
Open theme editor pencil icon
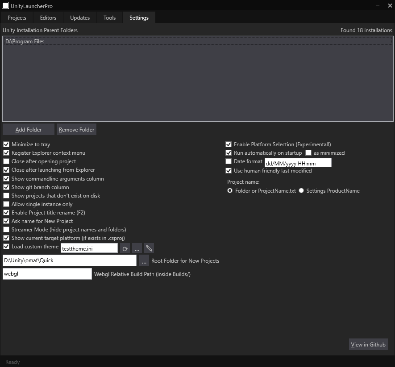[149, 248]
